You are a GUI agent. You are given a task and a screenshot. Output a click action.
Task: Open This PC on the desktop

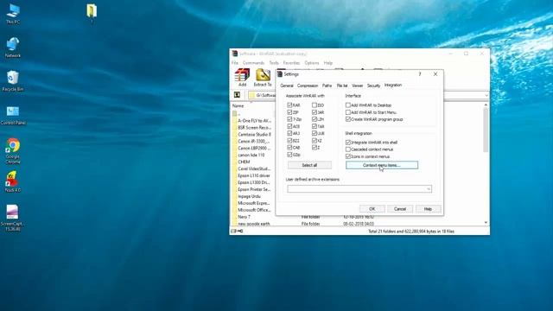13,14
